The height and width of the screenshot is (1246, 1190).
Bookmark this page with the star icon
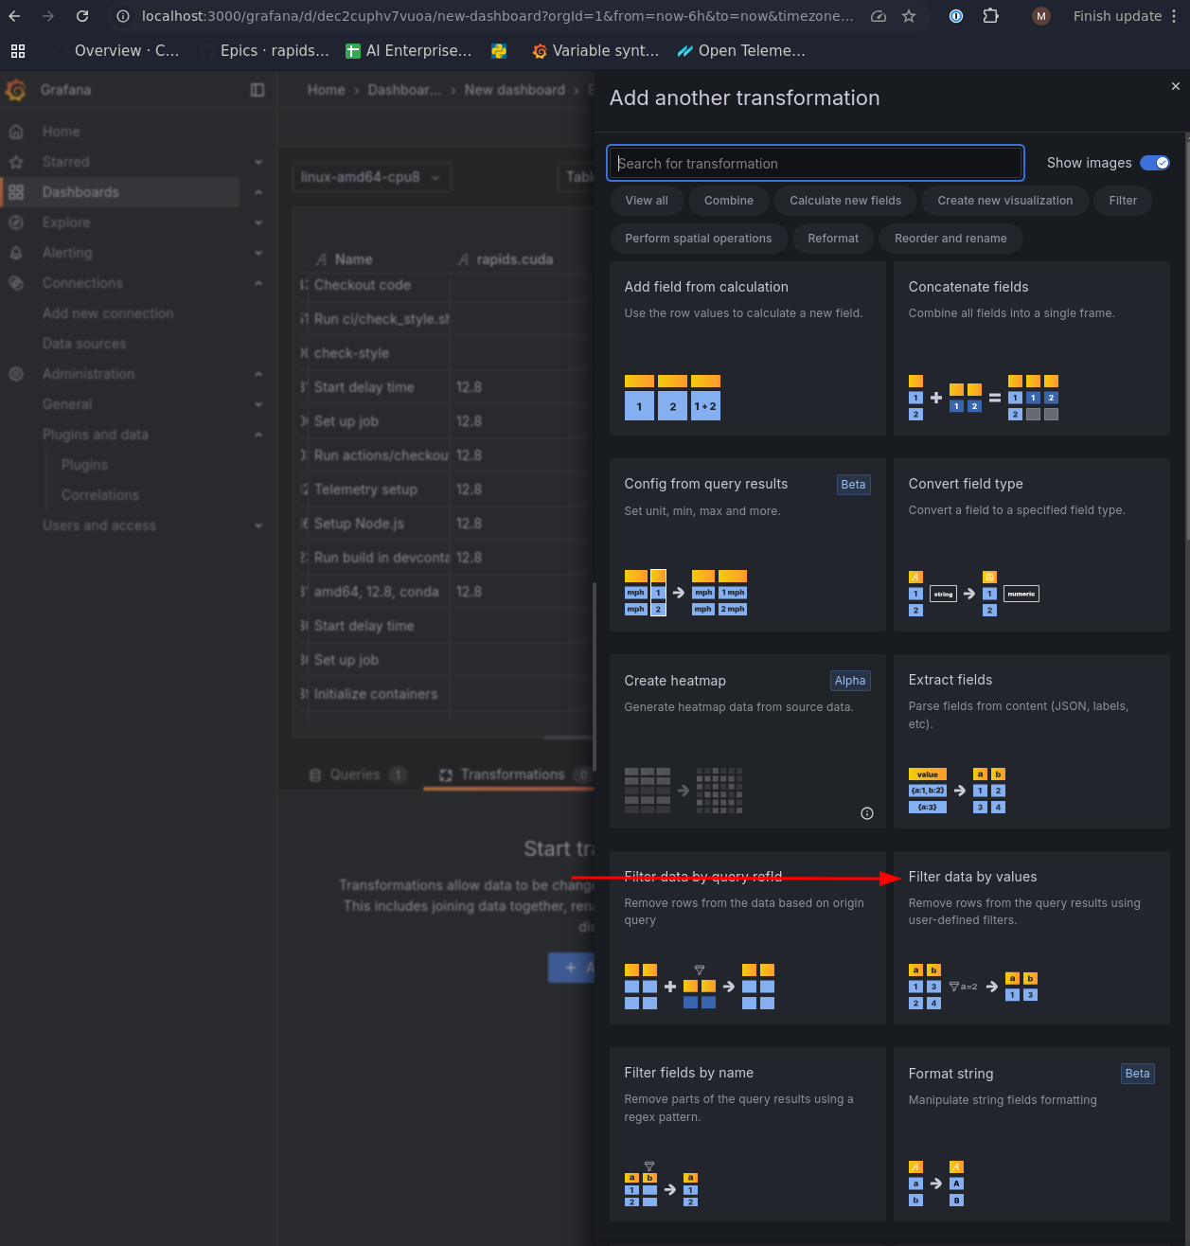pyautogui.click(x=909, y=16)
